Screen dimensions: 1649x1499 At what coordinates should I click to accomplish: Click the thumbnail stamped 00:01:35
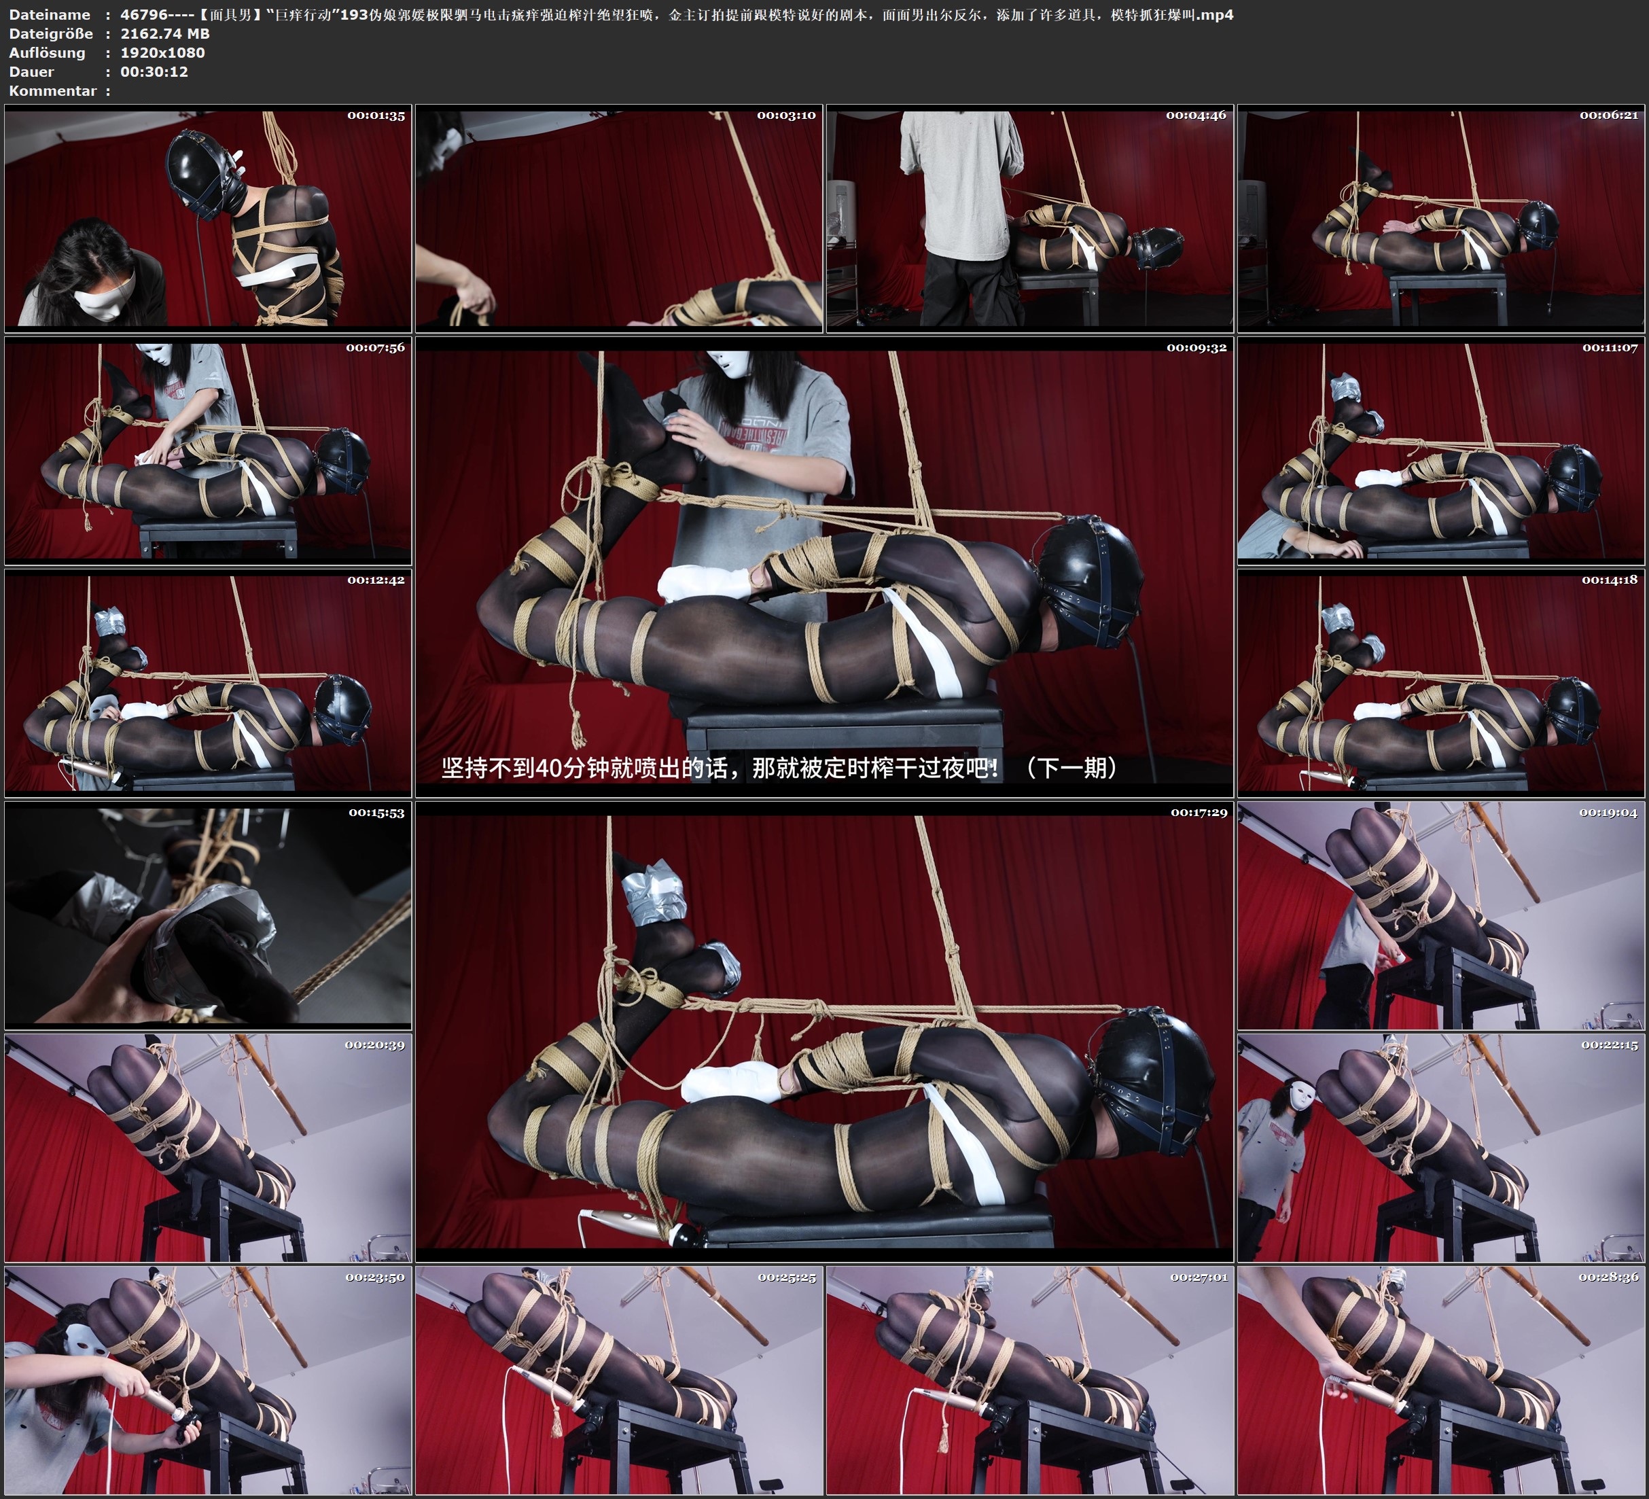pyautogui.click(x=208, y=219)
